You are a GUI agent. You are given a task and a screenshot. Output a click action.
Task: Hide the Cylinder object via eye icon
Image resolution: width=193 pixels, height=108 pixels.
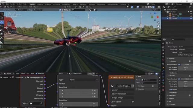(x=191, y=18)
